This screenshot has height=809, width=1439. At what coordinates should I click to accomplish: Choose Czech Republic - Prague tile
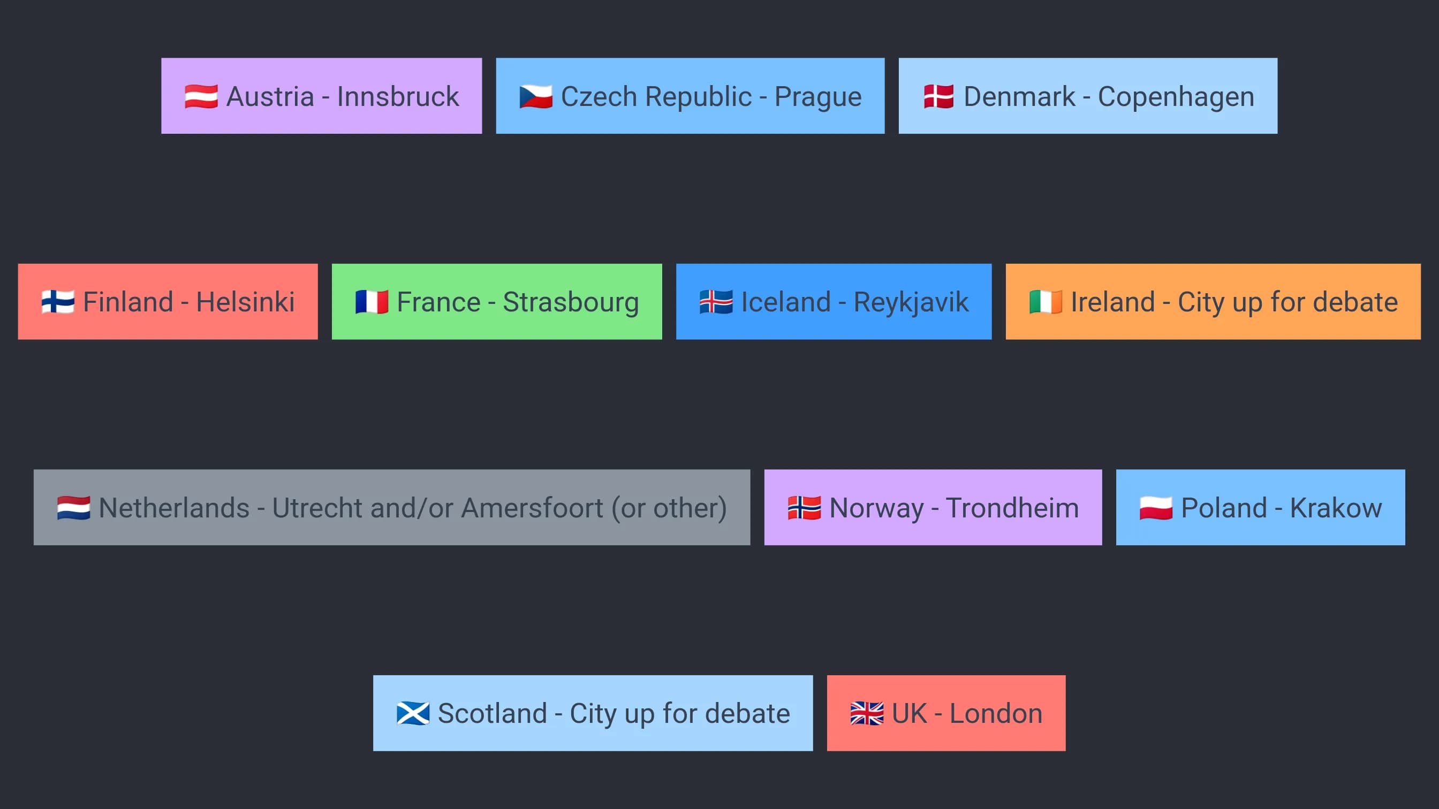click(x=691, y=96)
